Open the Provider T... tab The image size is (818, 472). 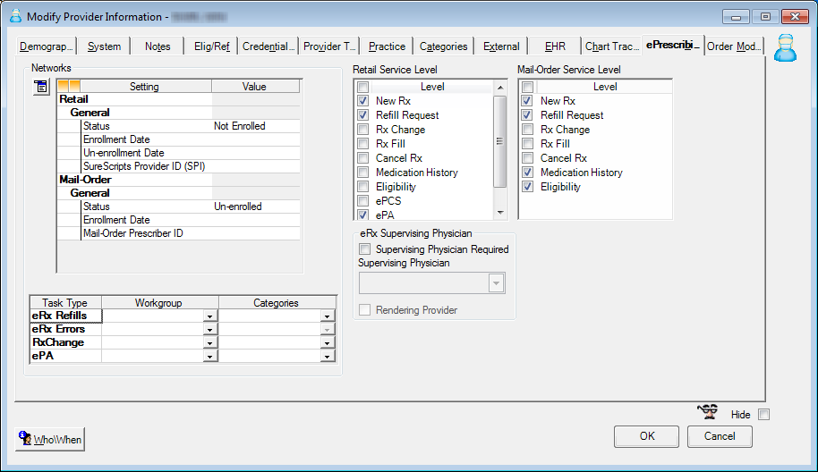pyautogui.click(x=329, y=46)
